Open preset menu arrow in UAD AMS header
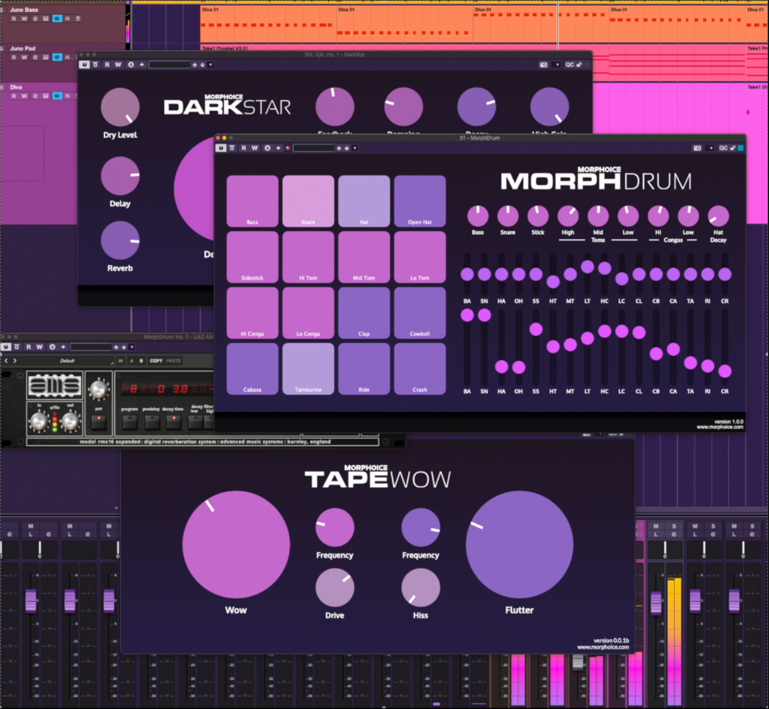This screenshot has width=769, height=709. tap(132, 347)
